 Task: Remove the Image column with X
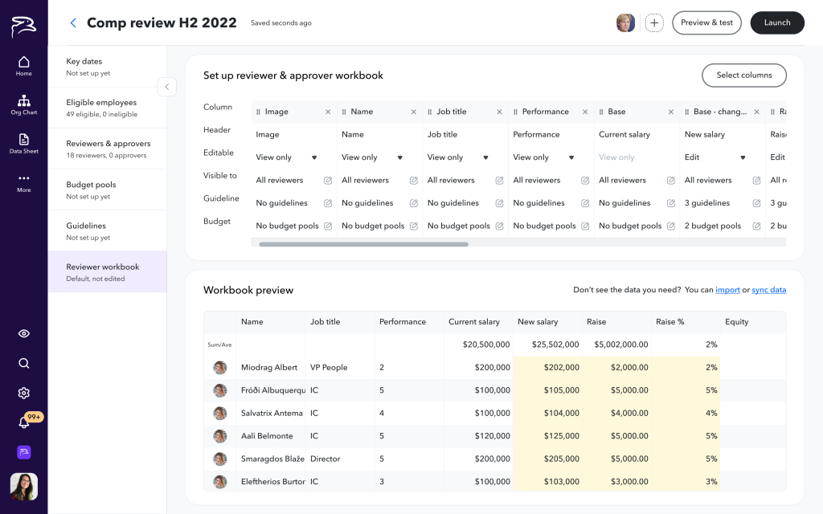(328, 112)
